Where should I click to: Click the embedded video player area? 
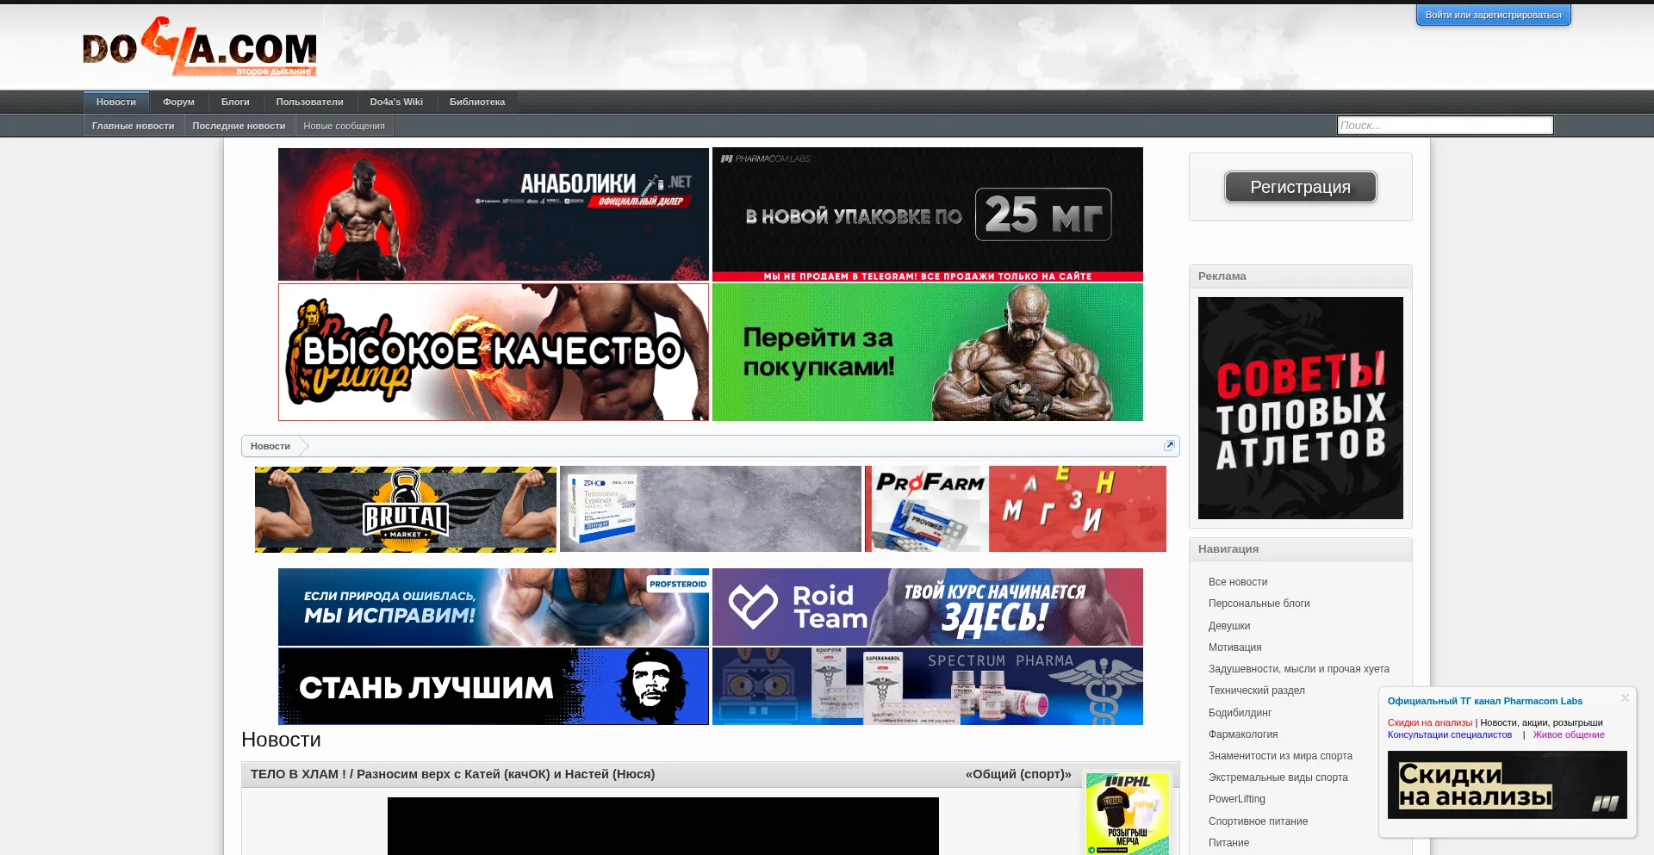point(663,826)
